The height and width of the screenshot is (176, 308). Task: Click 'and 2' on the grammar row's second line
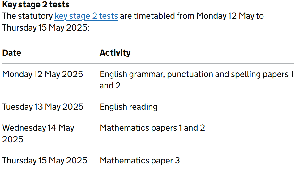coord(110,86)
